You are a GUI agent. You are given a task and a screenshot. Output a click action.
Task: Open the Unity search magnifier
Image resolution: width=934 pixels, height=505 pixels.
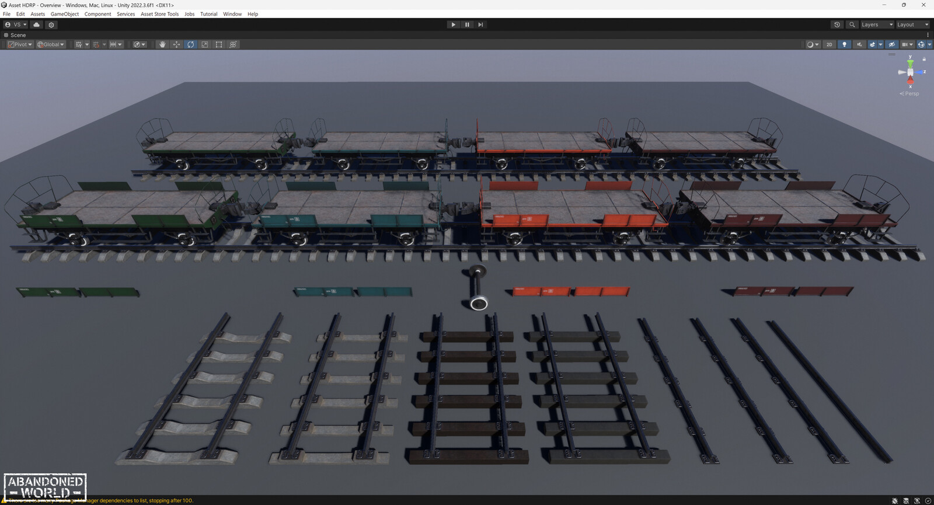852,25
